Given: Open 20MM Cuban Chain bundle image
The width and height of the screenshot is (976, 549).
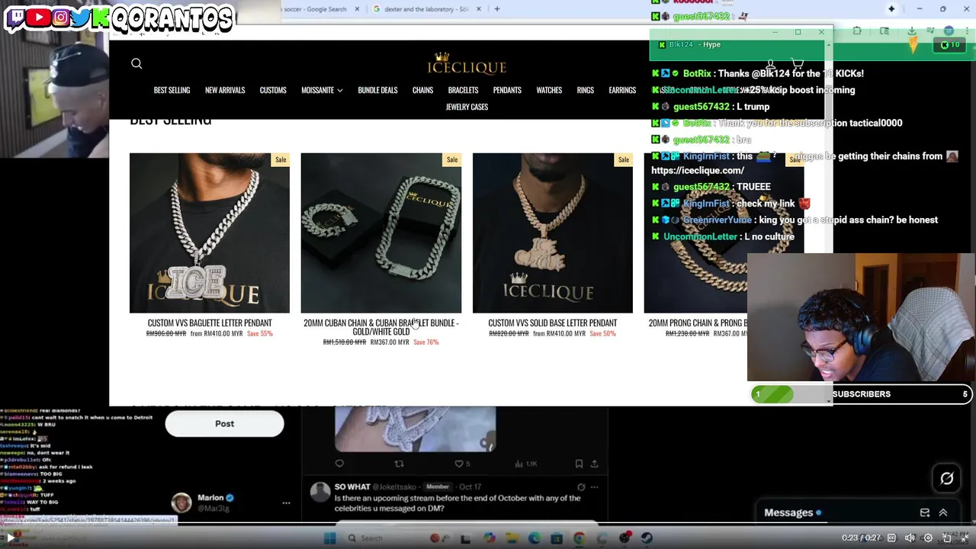Looking at the screenshot, I should coord(381,233).
